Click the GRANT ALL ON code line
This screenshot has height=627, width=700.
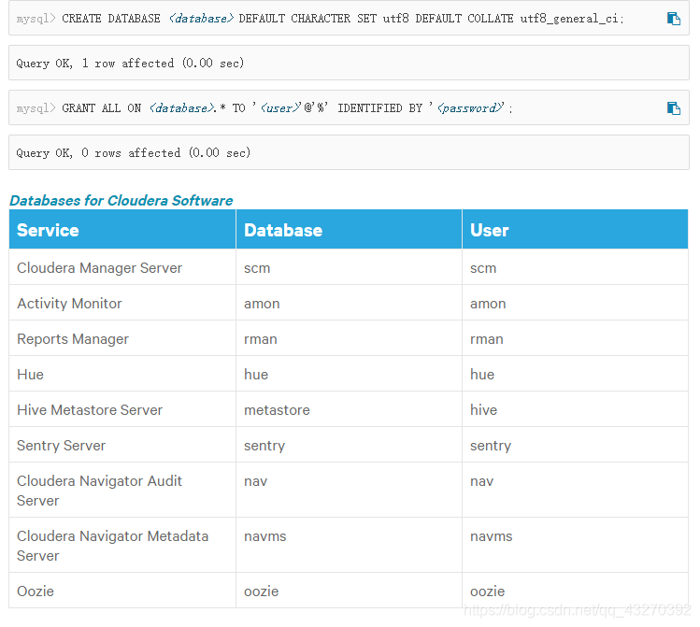(349, 108)
